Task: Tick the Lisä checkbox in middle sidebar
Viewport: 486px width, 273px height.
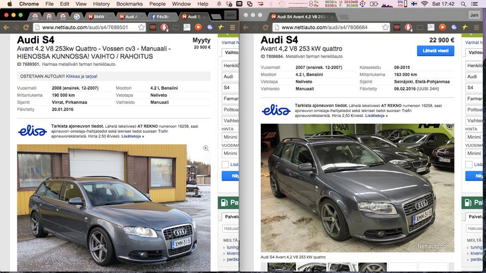Action: point(225,165)
